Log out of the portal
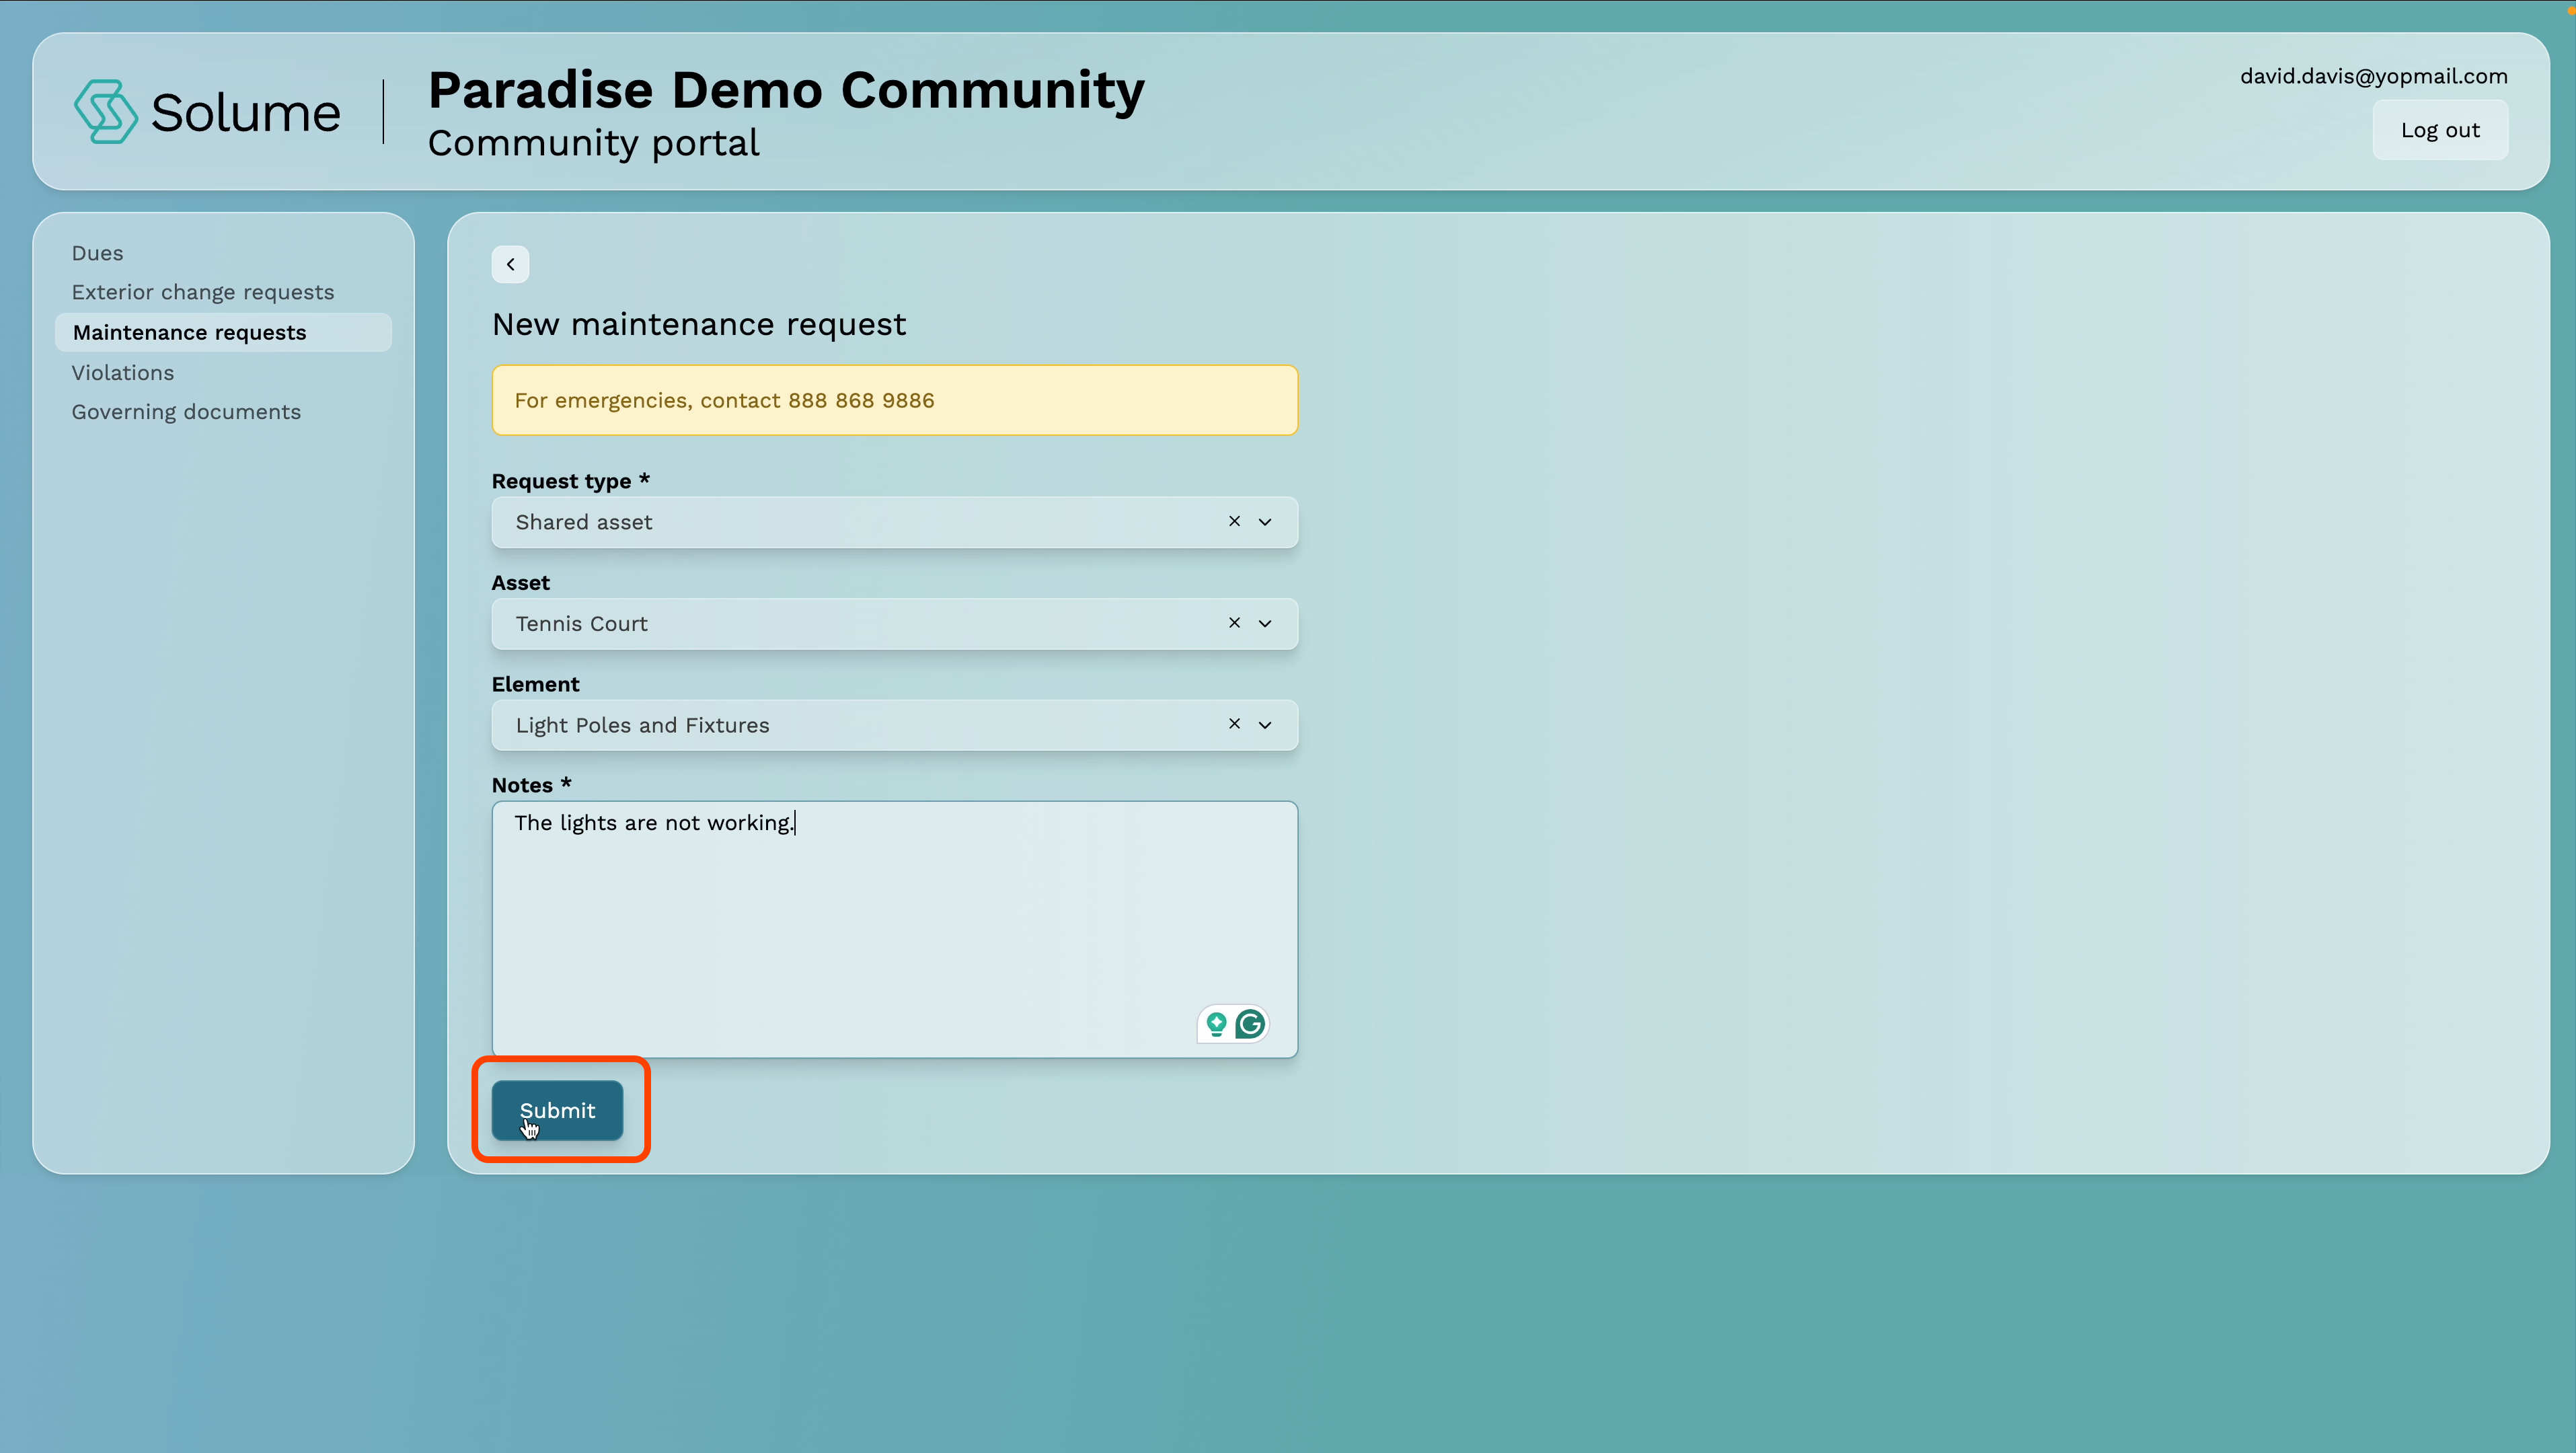Screen dimensions: 2576x1453 2440,130
